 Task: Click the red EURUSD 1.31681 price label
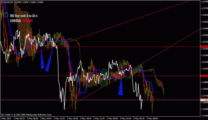tap(28, 21)
